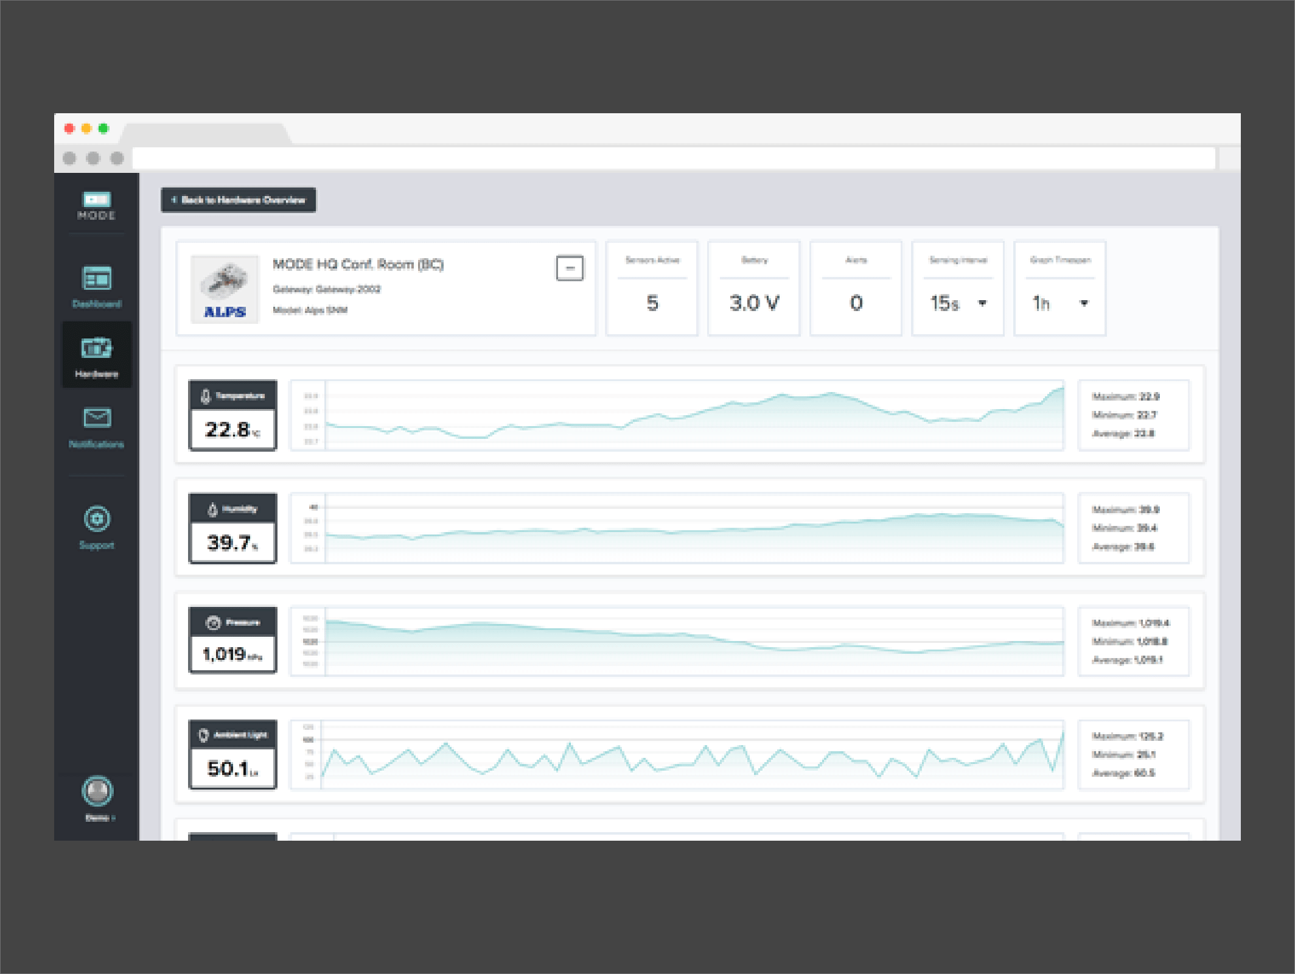Click the Ambient Light bulb icon
The image size is (1295, 974).
pos(204,735)
